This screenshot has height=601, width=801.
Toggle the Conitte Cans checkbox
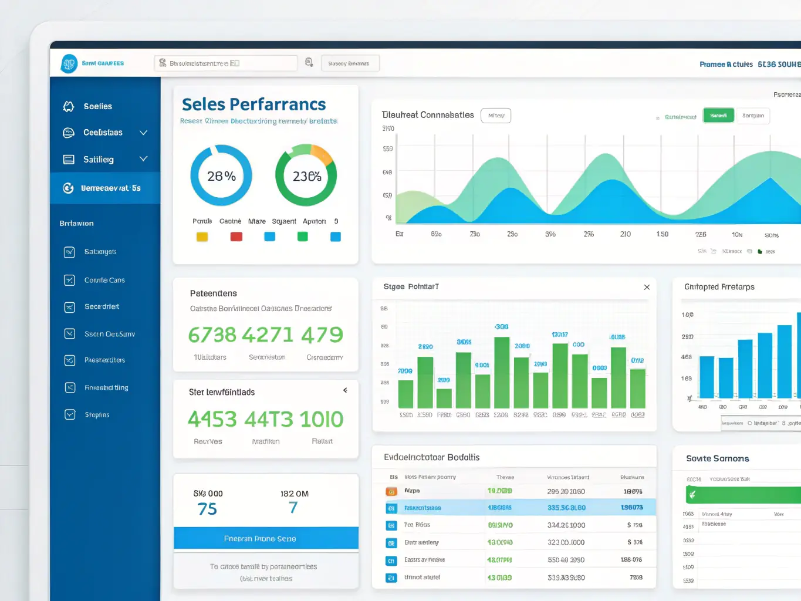point(69,280)
